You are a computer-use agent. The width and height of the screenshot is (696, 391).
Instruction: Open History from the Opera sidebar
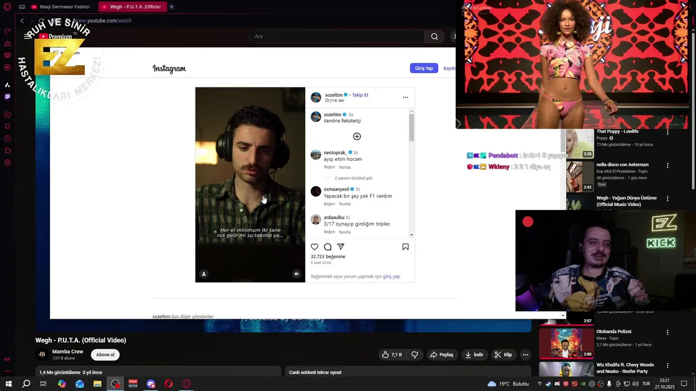click(8, 138)
